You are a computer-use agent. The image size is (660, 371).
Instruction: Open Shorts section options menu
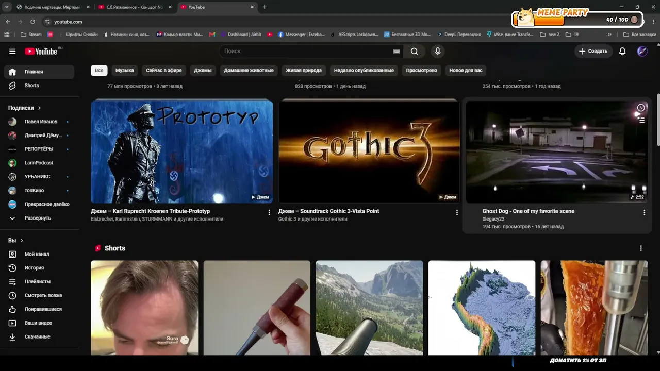pyautogui.click(x=641, y=248)
